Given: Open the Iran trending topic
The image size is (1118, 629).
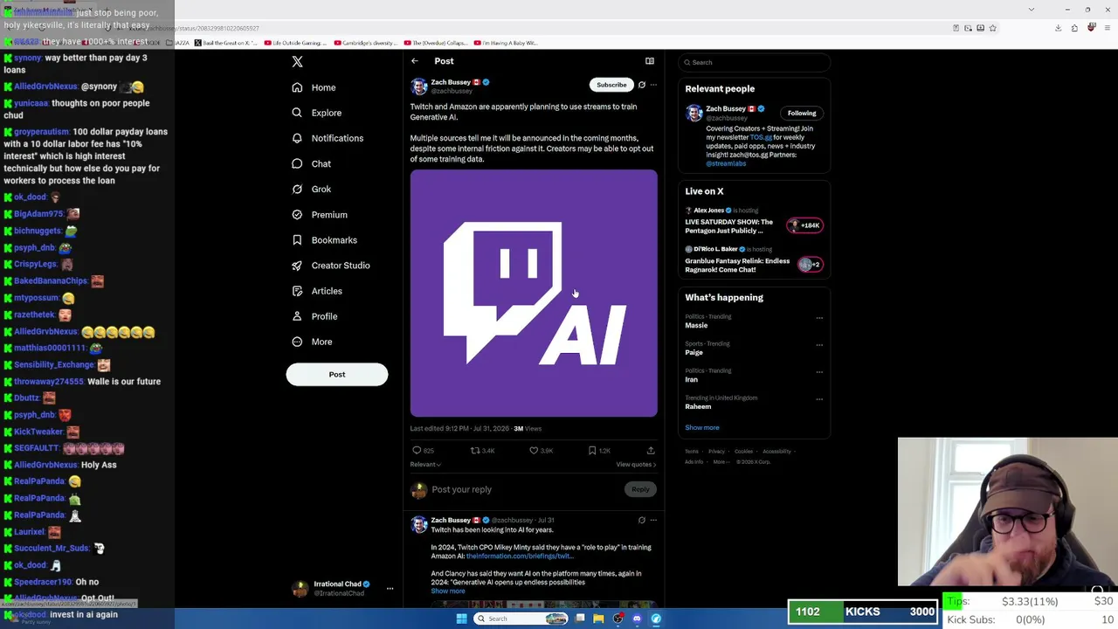Looking at the screenshot, I should [x=691, y=380].
